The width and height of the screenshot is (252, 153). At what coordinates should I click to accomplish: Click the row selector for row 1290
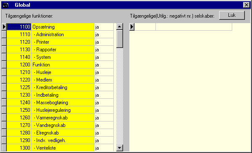coord(4,140)
